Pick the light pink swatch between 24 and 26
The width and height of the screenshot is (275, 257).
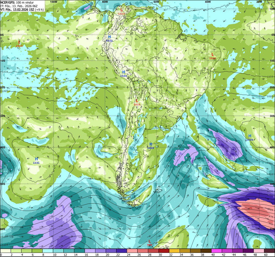[132, 251]
